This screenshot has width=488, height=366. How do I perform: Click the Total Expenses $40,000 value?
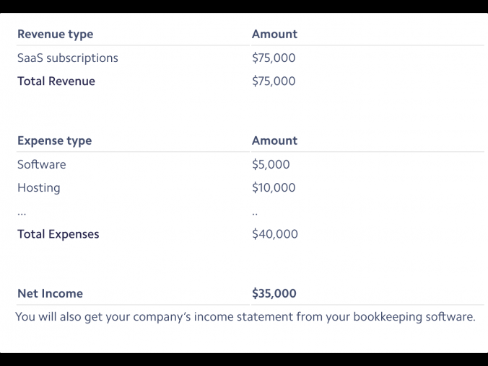(x=274, y=233)
